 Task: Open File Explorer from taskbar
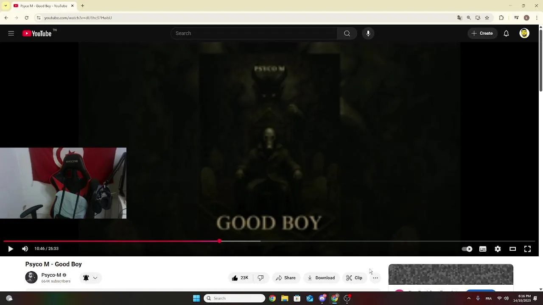(285, 298)
